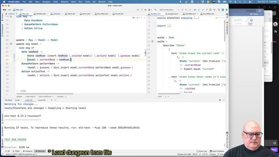Screen dimensions: 279x157
Task: Open the Puzzle.elm editor tab
Action: (119, 14)
